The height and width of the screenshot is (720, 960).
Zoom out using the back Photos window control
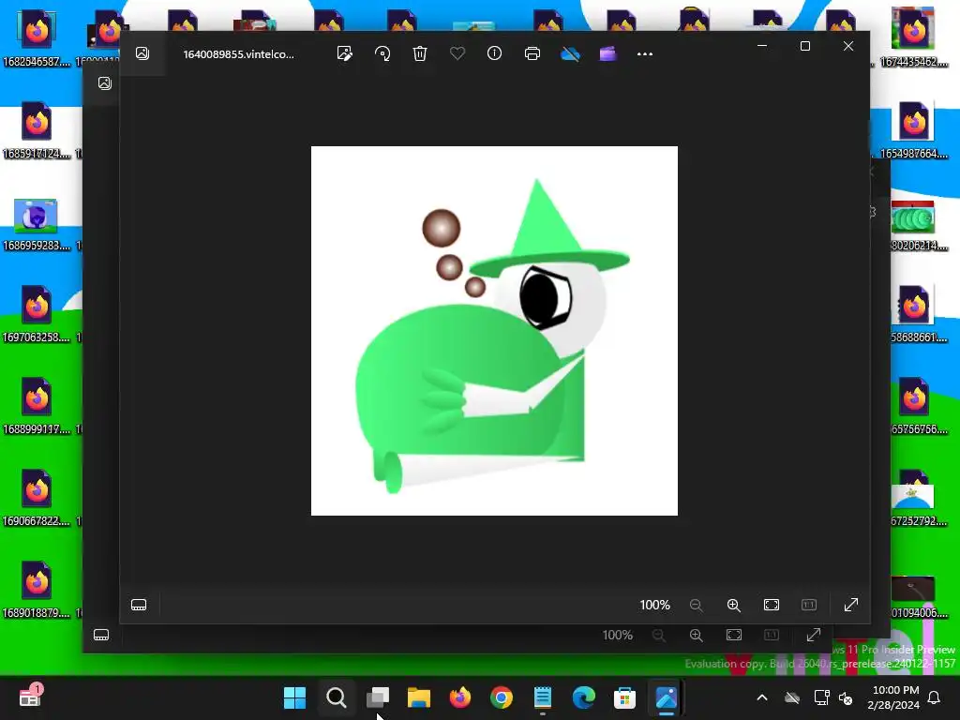659,635
